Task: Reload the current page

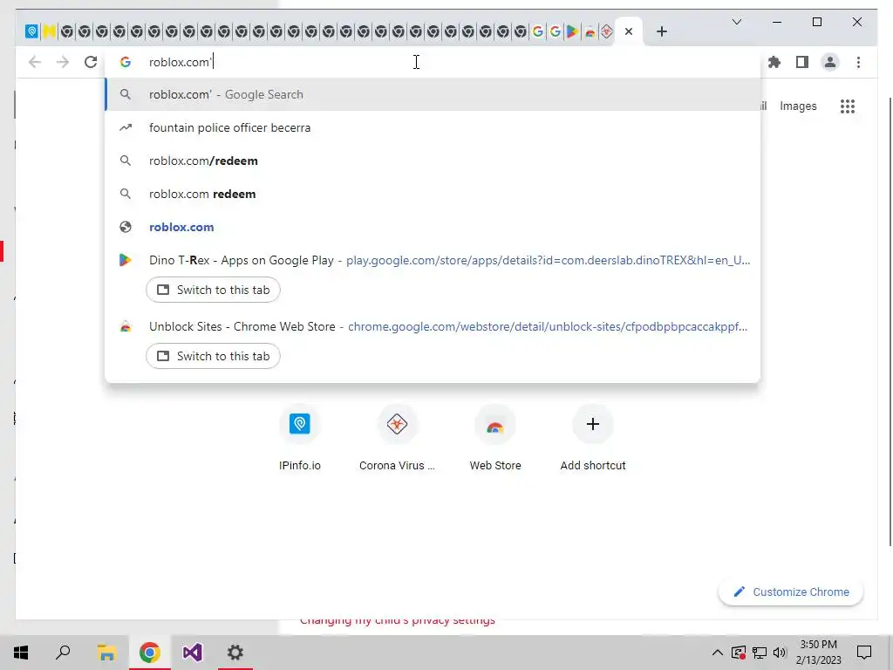Action: [x=91, y=62]
